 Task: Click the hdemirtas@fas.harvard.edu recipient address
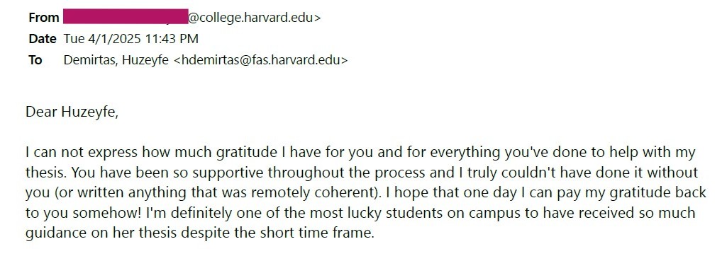tap(260, 60)
